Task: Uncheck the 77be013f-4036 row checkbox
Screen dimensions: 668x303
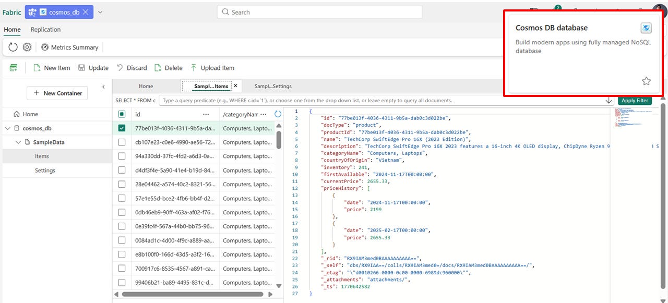Action: [x=122, y=128]
